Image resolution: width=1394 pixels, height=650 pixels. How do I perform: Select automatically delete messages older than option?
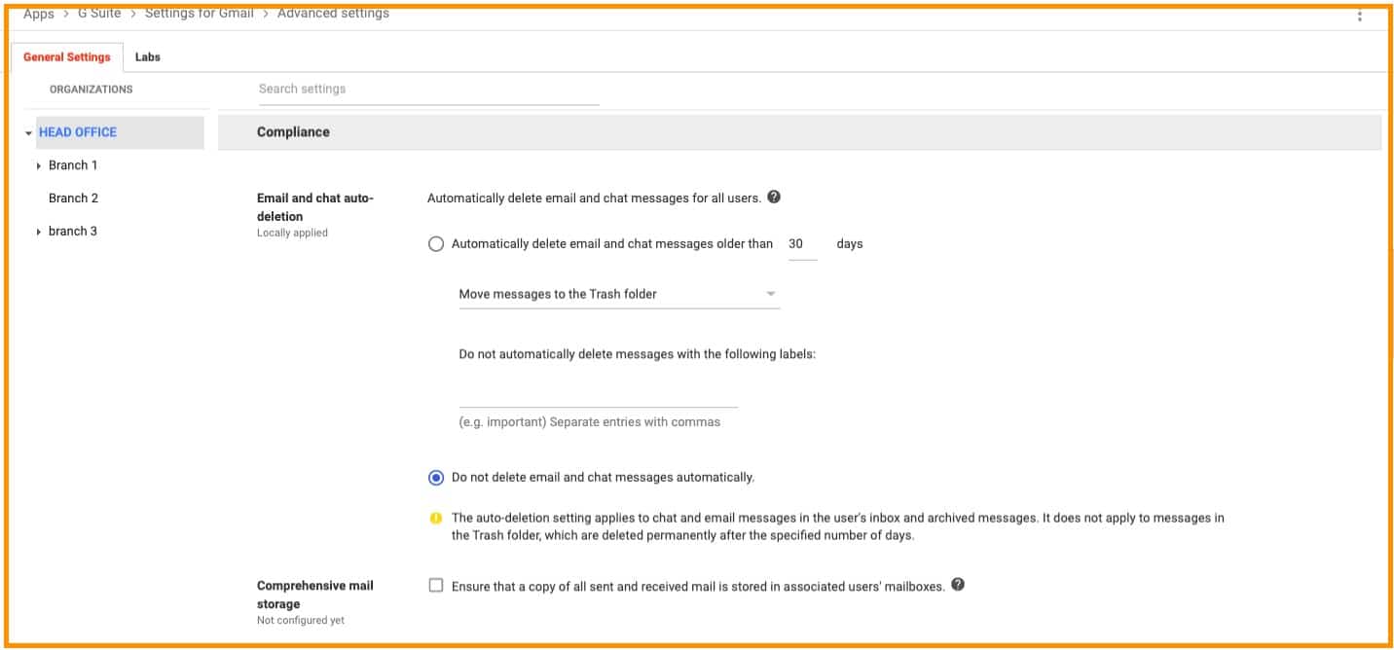436,244
